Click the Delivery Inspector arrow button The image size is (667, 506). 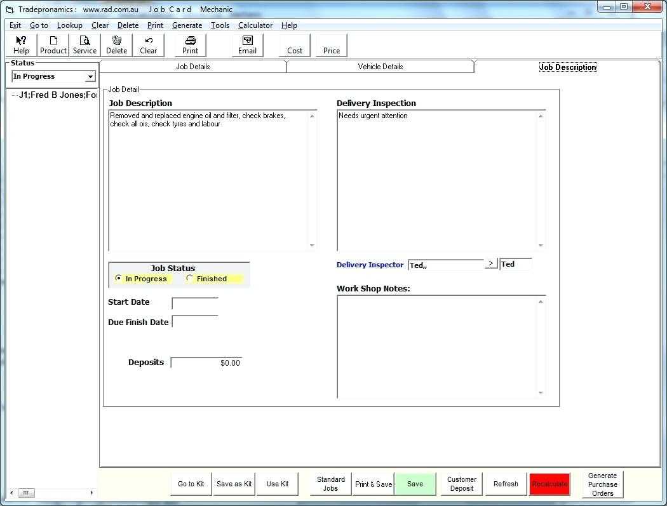pos(490,263)
